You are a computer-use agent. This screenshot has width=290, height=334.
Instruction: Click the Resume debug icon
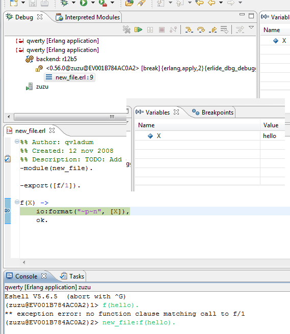click(138, 30)
